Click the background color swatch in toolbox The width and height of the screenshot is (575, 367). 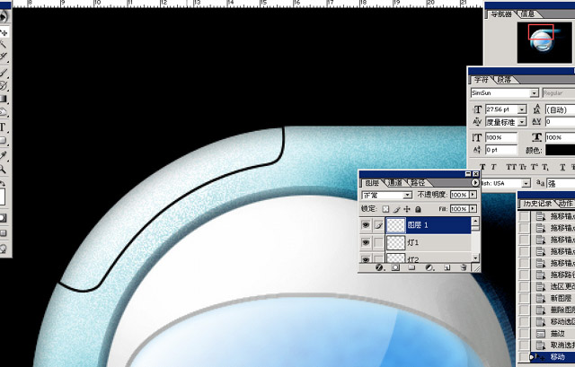coord(2,197)
